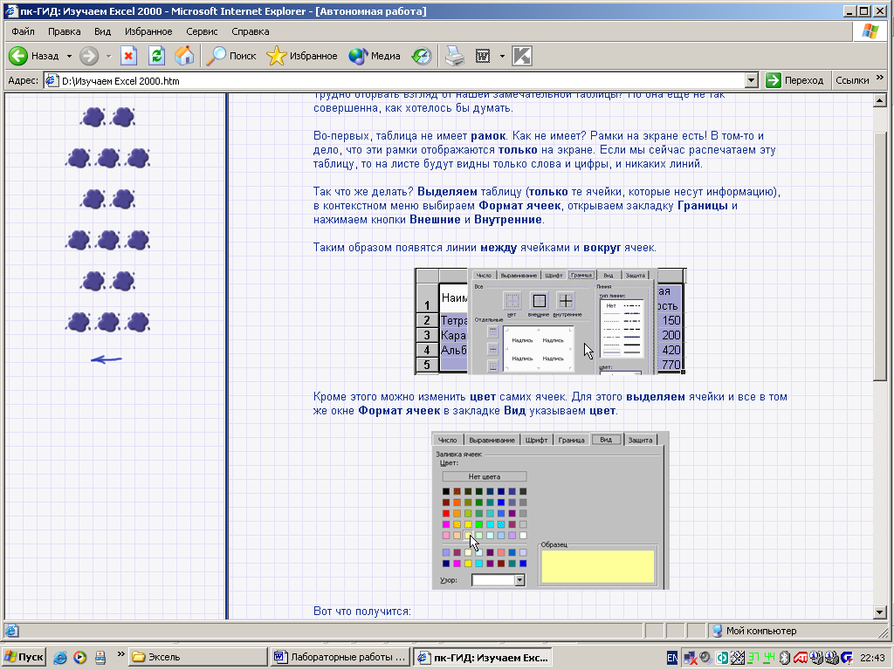This screenshot has height=670, width=894.
Task: Open the Назад history dropdown arrow
Action: click(x=69, y=56)
